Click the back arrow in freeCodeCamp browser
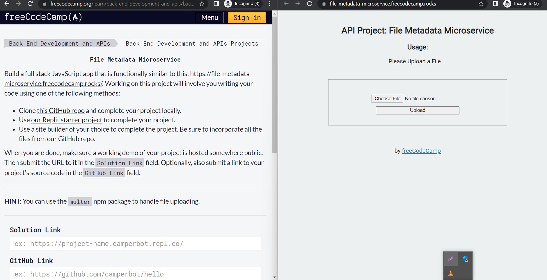The width and height of the screenshot is (547, 280). click(7, 4)
